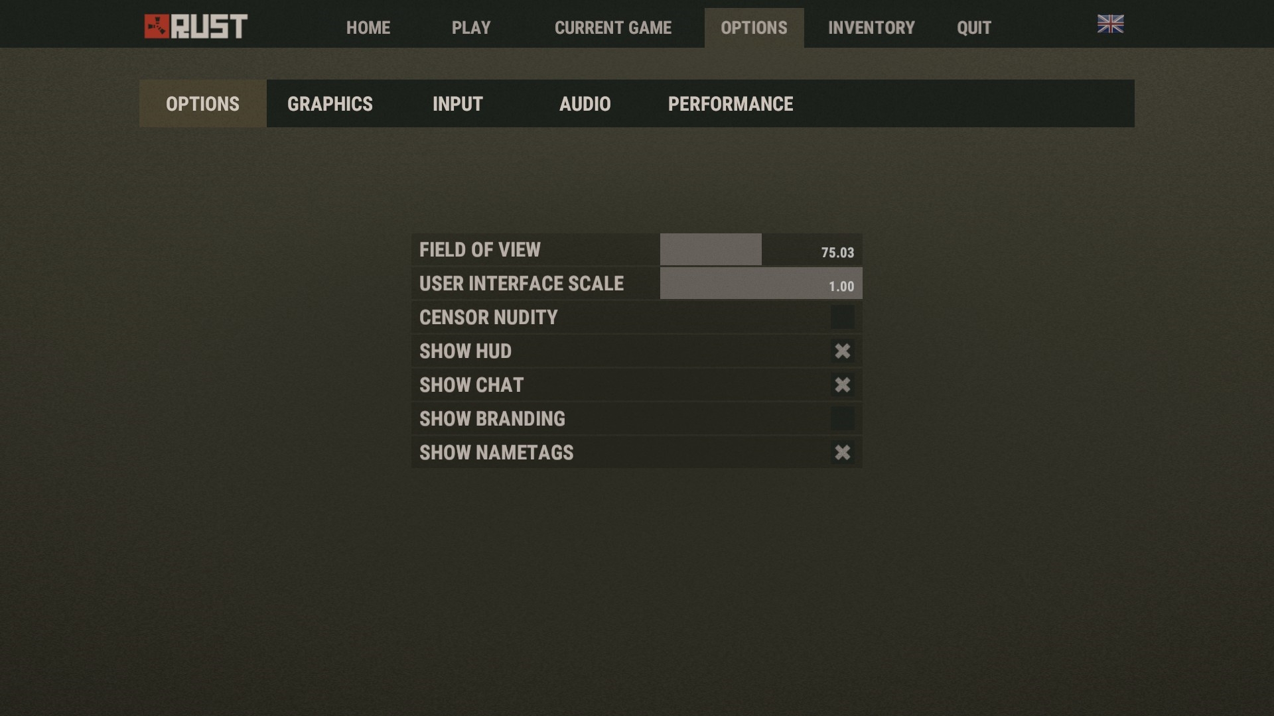This screenshot has width=1274, height=716.
Task: Click the QUIT button
Action: [973, 27]
